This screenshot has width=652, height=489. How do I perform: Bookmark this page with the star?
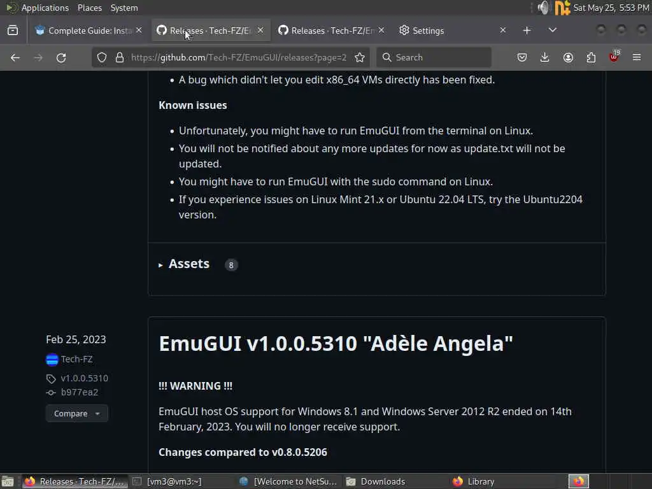(360, 57)
